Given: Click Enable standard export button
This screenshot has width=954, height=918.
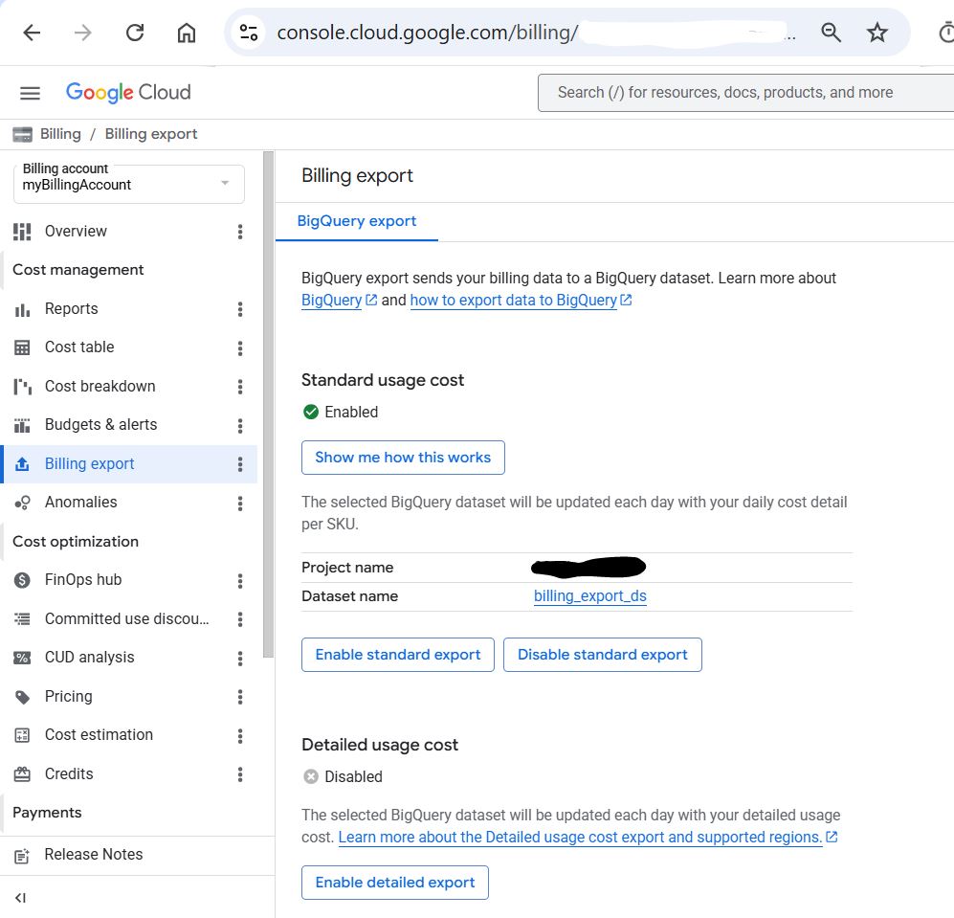Looking at the screenshot, I should [398, 655].
